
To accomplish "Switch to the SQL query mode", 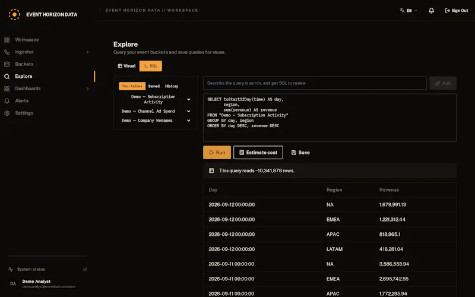I will pyautogui.click(x=151, y=66).
